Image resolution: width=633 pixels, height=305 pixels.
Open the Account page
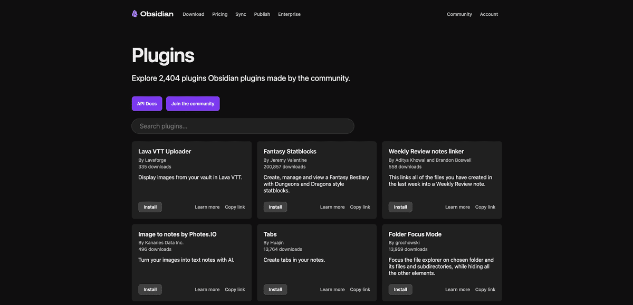click(488, 14)
